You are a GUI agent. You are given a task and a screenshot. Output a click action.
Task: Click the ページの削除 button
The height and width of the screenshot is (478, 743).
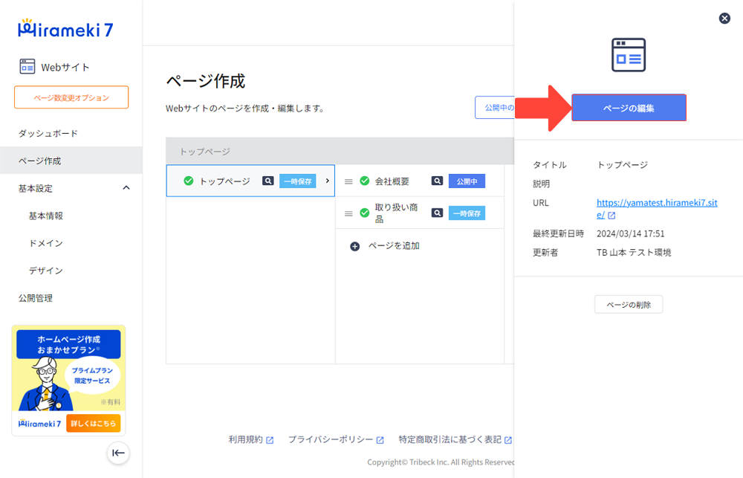point(629,305)
